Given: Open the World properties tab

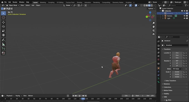Looking at the screenshot, I should (158, 59).
